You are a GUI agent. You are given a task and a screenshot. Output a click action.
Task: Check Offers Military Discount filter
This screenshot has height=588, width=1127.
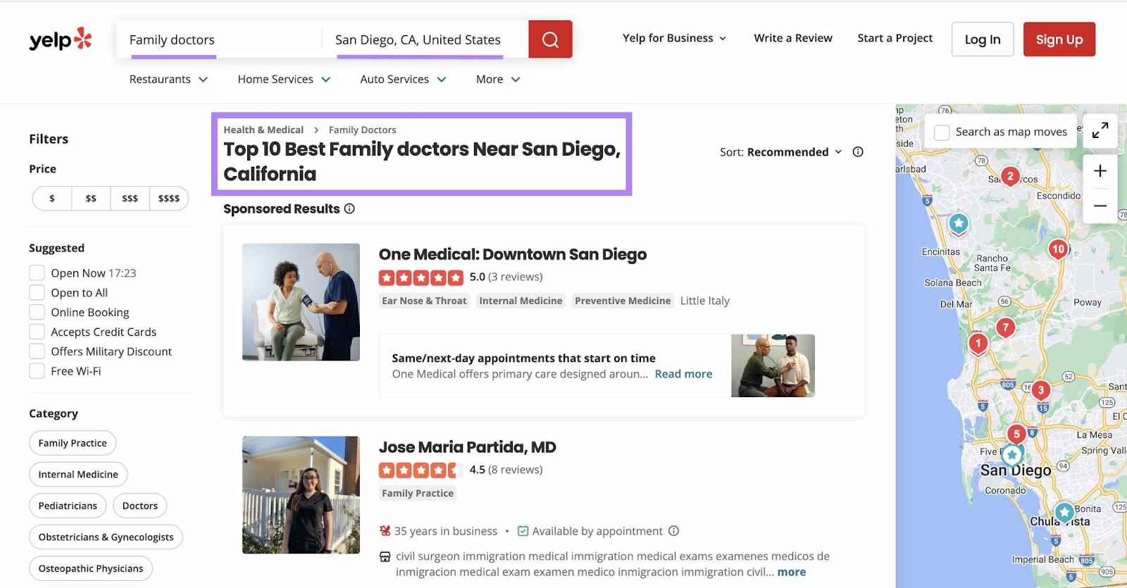37,351
